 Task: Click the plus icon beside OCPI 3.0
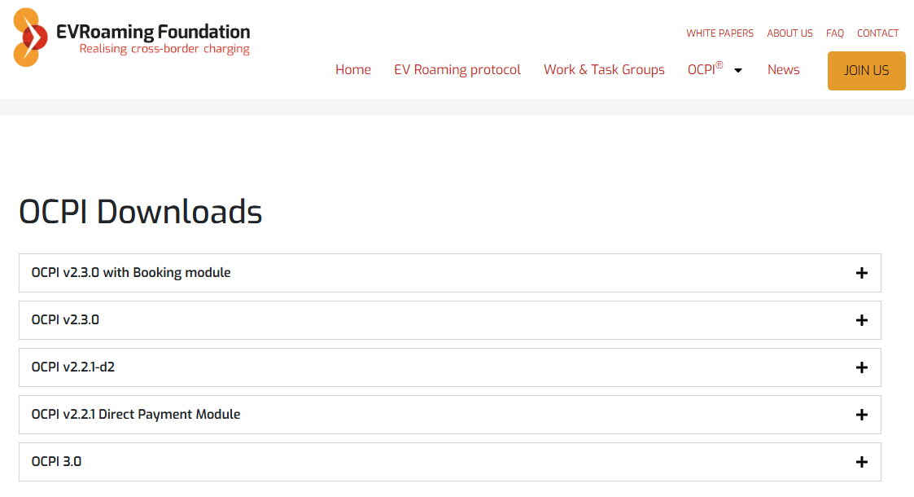pyautogui.click(x=861, y=461)
